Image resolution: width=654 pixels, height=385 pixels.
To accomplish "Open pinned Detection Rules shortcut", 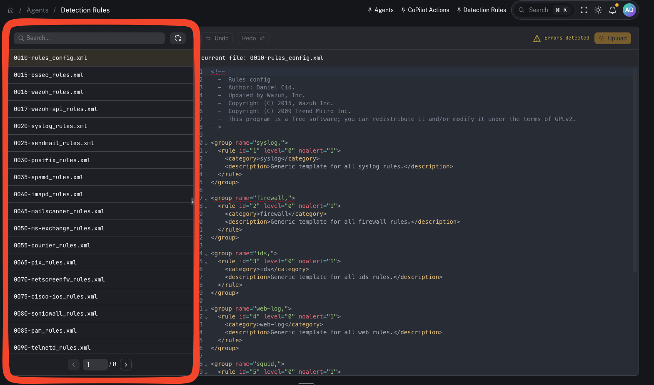I will pyautogui.click(x=482, y=10).
